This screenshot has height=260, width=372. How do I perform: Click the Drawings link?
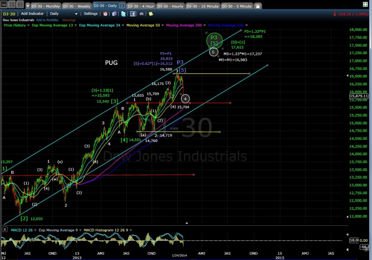point(69,20)
